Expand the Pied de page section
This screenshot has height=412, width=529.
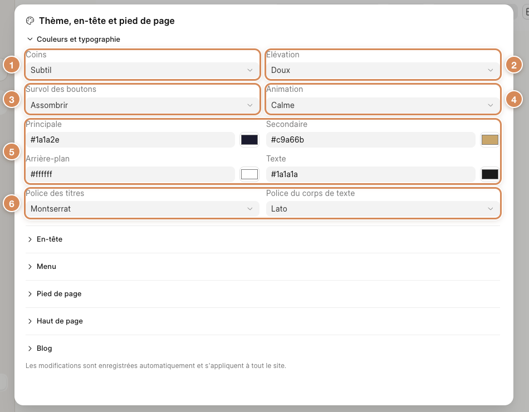pos(263,294)
